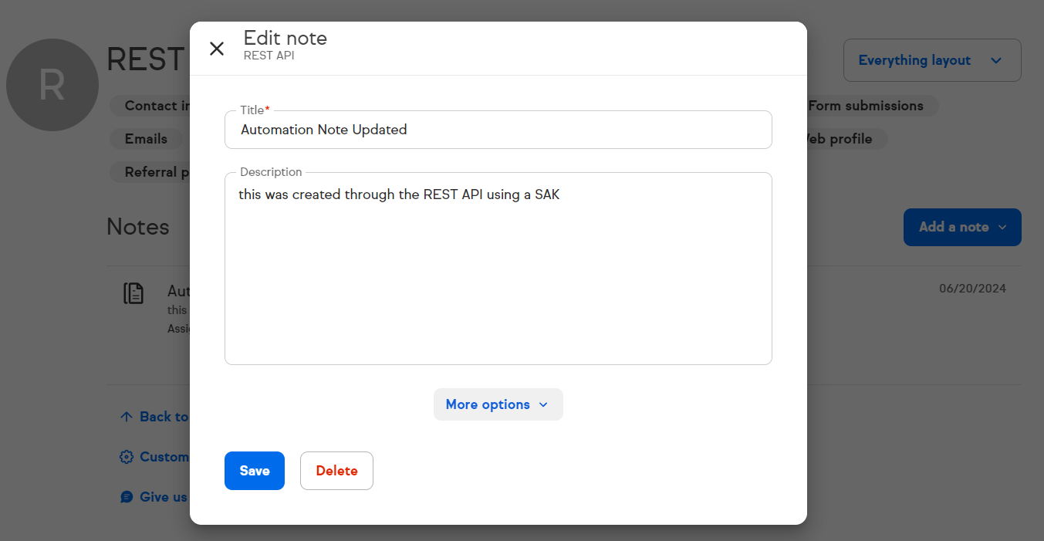1044x541 pixels.
Task: Open the Contact info tab
Action: pyautogui.click(x=154, y=106)
